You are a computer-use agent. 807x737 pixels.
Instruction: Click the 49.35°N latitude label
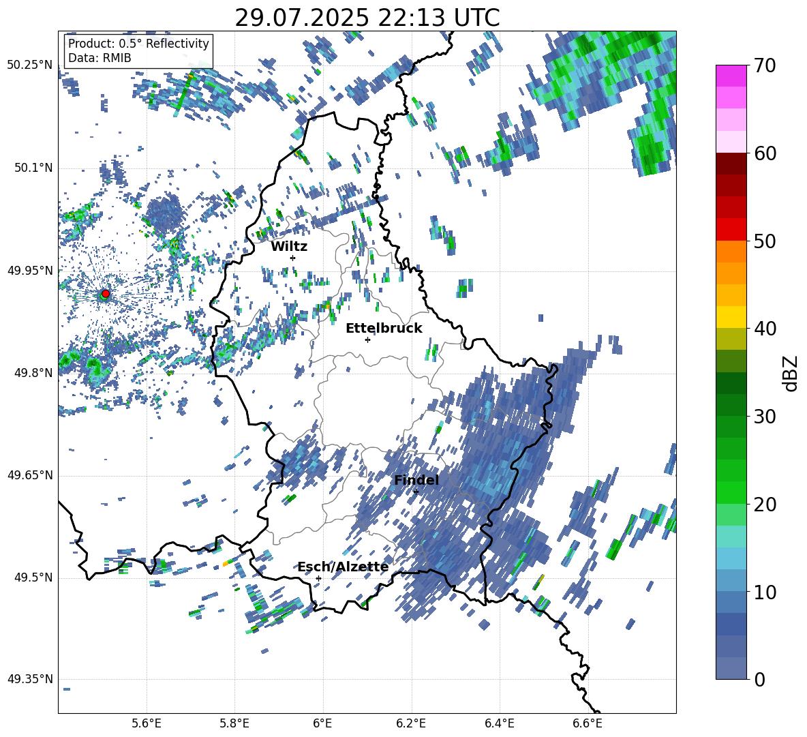[x=30, y=679]
